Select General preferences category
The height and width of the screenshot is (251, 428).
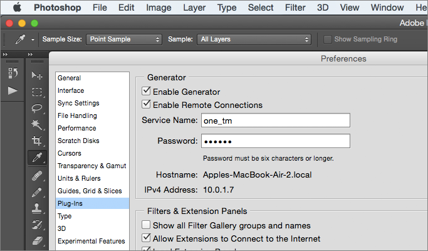point(92,78)
